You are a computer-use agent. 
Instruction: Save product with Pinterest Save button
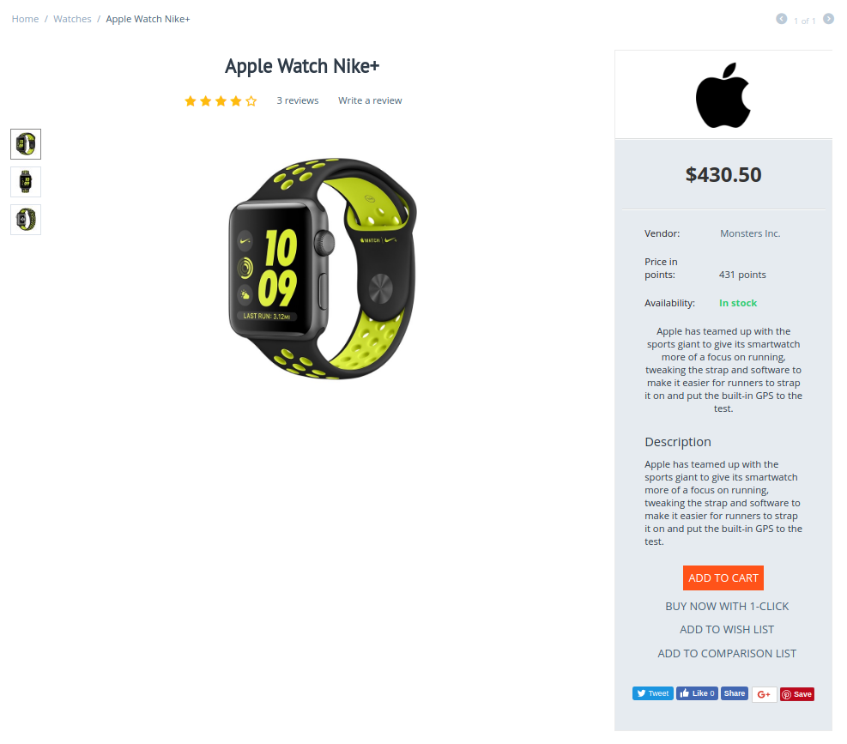click(796, 694)
